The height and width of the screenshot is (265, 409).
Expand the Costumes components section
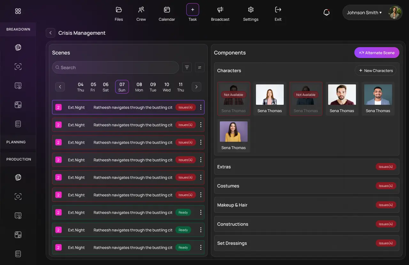306,186
